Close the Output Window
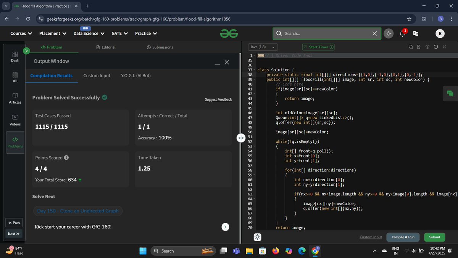The width and height of the screenshot is (458, 258). (x=227, y=62)
